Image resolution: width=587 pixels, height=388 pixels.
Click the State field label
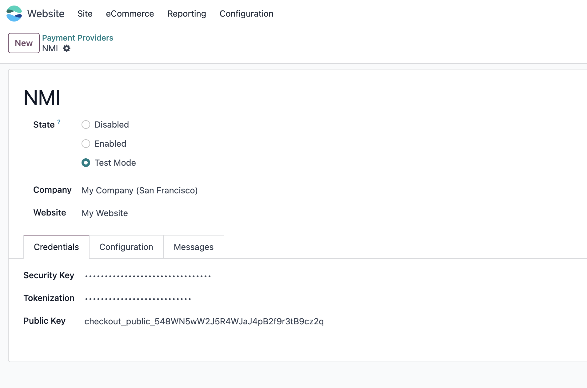pyautogui.click(x=44, y=125)
